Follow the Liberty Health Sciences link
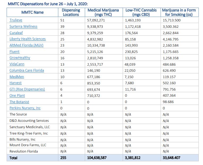203x165 pixels. pos(28,39)
